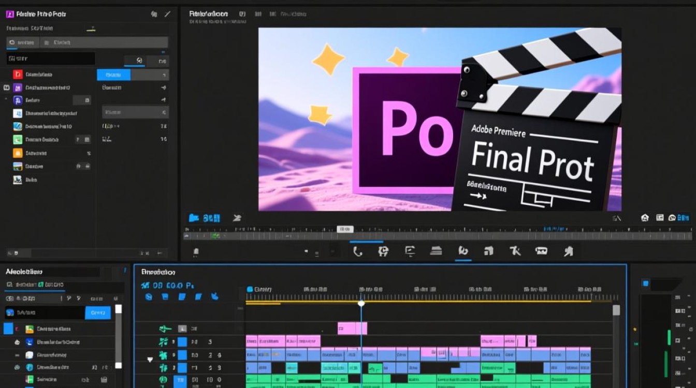
Task: Click the transport icon highlighted with a blue underline
Action: coord(463,251)
